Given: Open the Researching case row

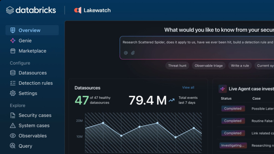Looking at the screenshot, I should 245,145.
